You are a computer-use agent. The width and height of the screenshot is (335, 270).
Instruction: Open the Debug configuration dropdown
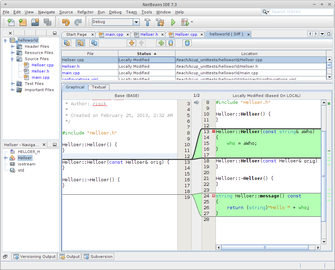tap(136, 22)
